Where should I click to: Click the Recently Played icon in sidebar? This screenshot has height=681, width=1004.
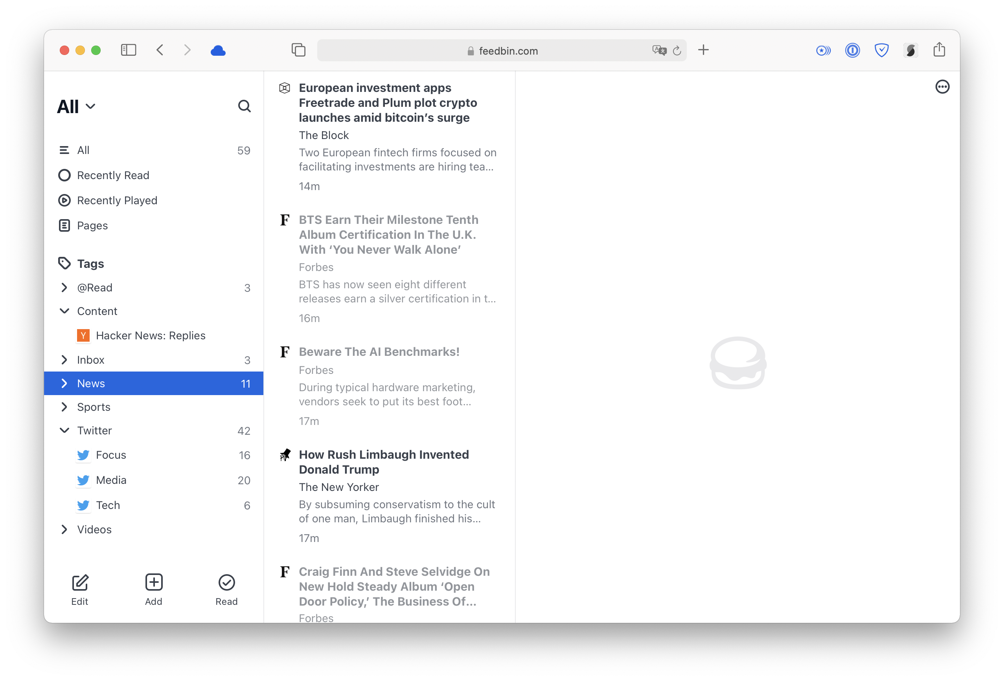coord(64,200)
